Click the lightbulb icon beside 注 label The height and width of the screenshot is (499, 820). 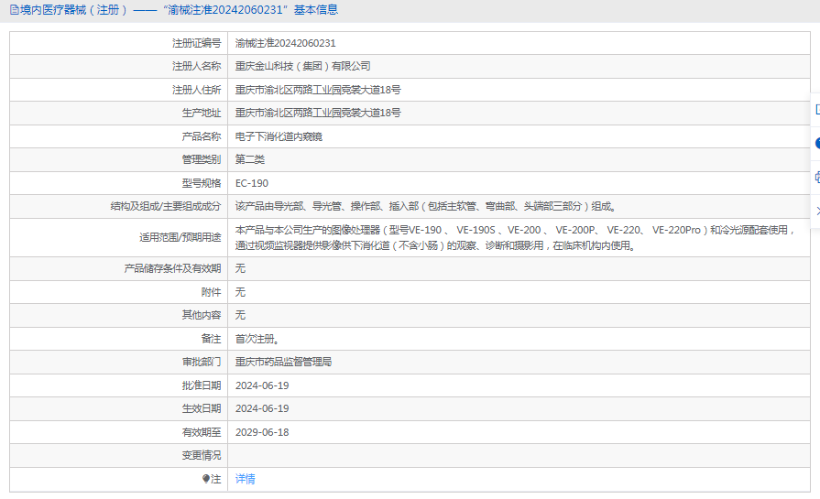[x=206, y=479]
